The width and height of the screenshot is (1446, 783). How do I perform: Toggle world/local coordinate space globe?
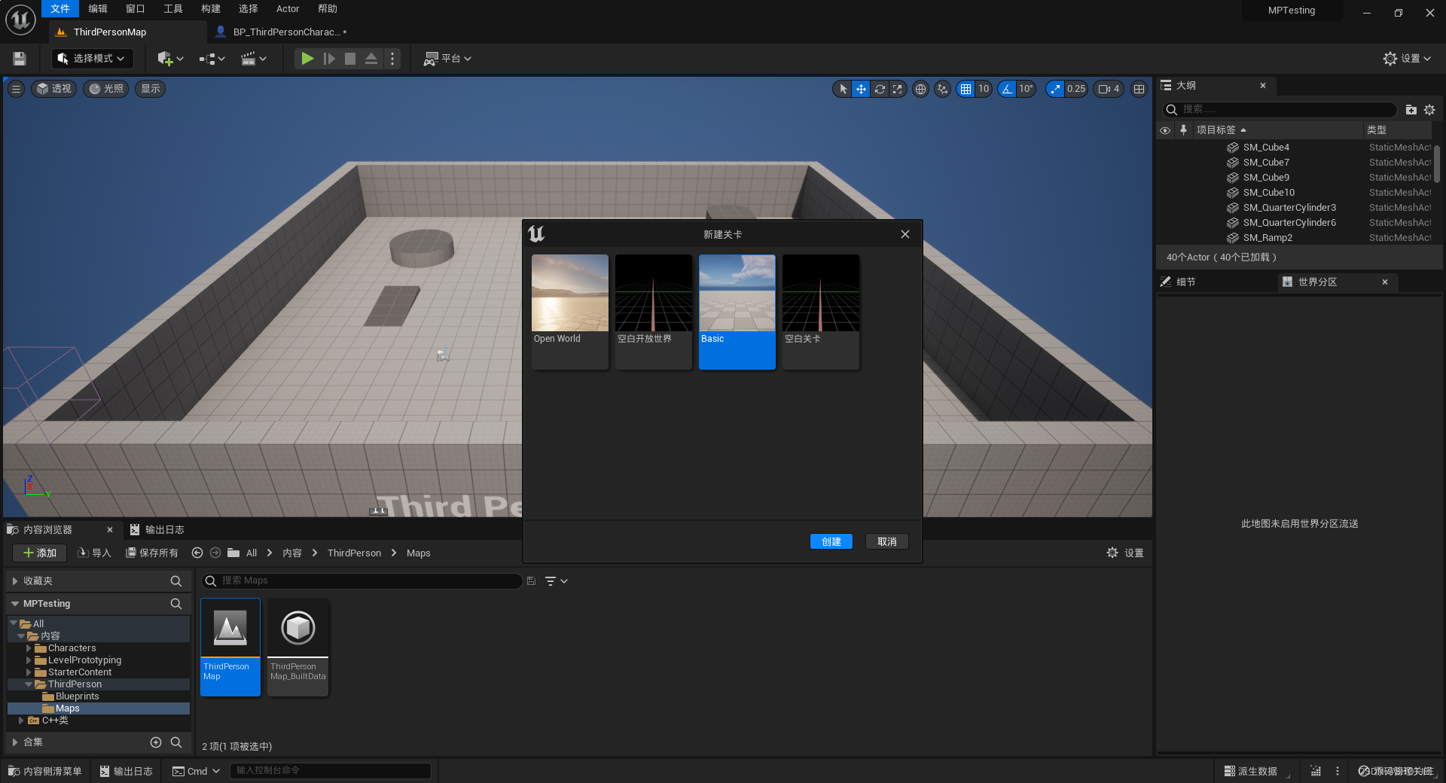pos(920,89)
